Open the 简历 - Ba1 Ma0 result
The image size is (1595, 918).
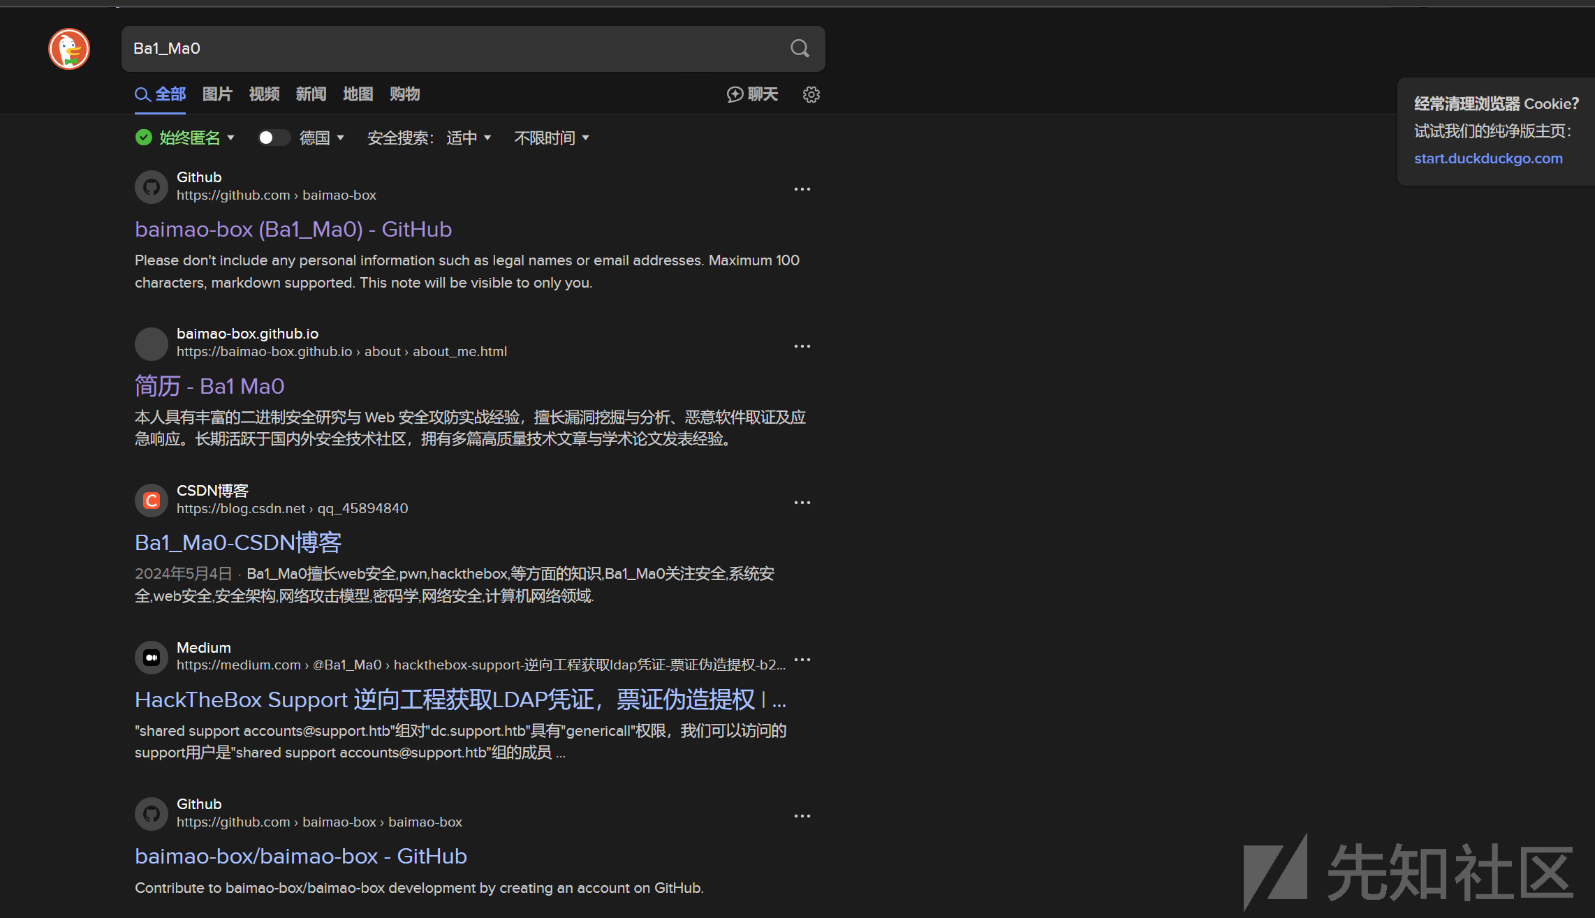pyautogui.click(x=210, y=386)
